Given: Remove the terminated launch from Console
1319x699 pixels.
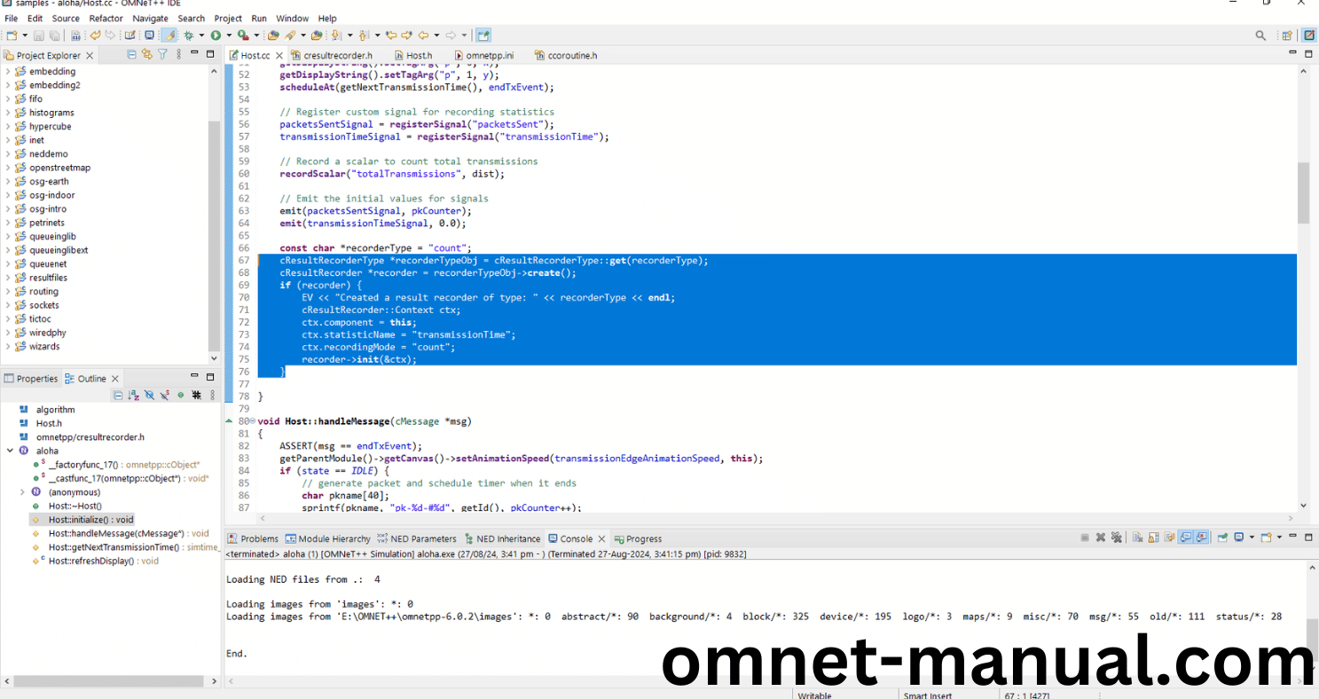Looking at the screenshot, I should click(x=1100, y=538).
